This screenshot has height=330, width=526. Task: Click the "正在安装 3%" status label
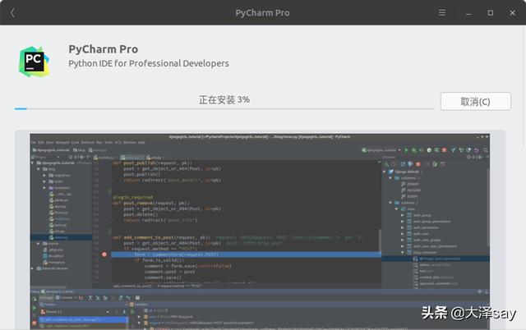point(224,99)
